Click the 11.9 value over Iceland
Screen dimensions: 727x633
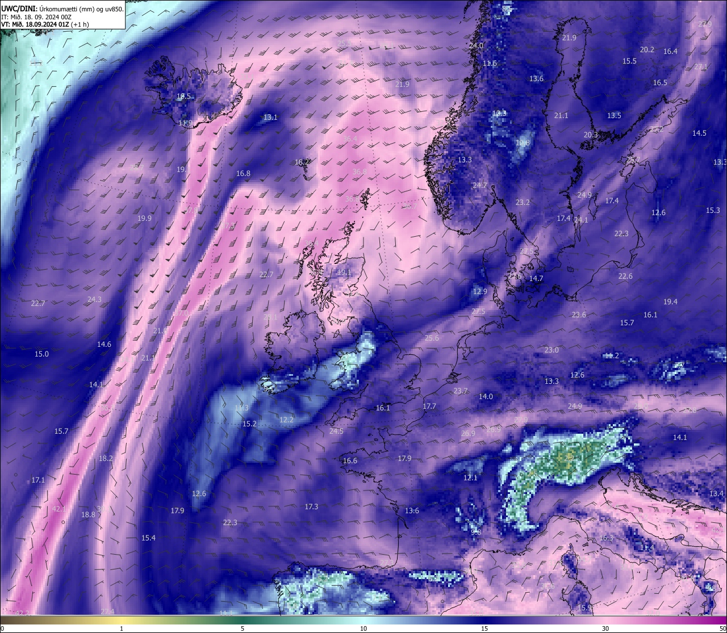[185, 123]
